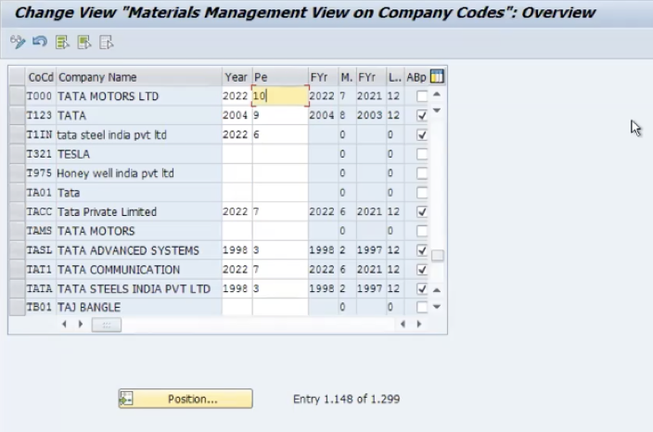Click the Display/Change toggle toolbar icon
The image size is (653, 432).
pyautogui.click(x=18, y=42)
